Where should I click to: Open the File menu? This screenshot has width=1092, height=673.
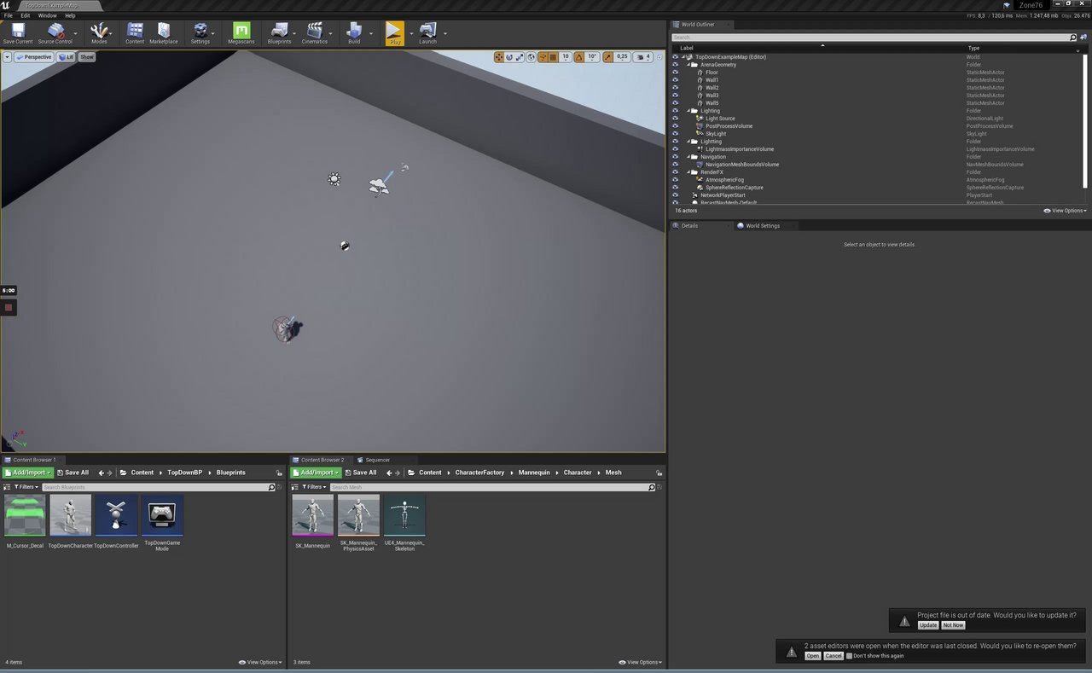point(8,15)
